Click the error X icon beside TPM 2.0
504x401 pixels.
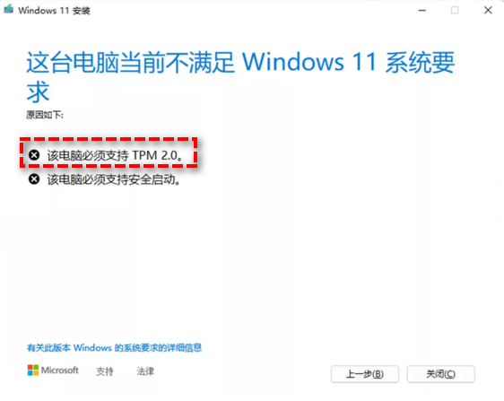point(34,155)
